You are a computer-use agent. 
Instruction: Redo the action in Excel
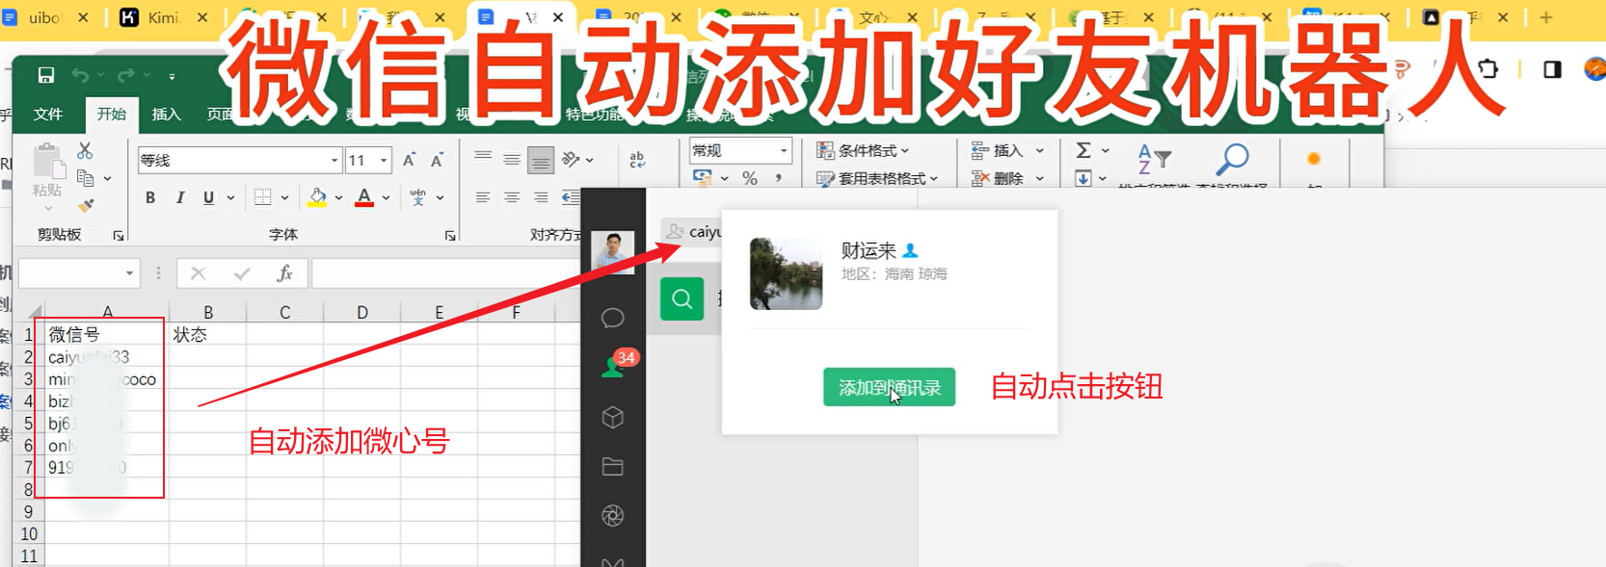[126, 75]
